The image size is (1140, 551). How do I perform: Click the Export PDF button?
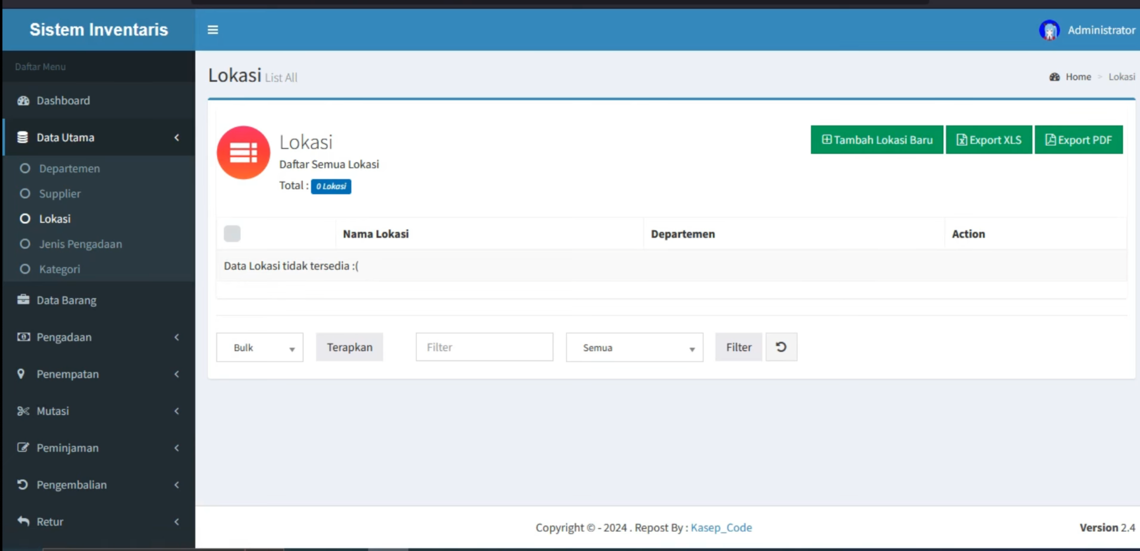[1079, 140]
